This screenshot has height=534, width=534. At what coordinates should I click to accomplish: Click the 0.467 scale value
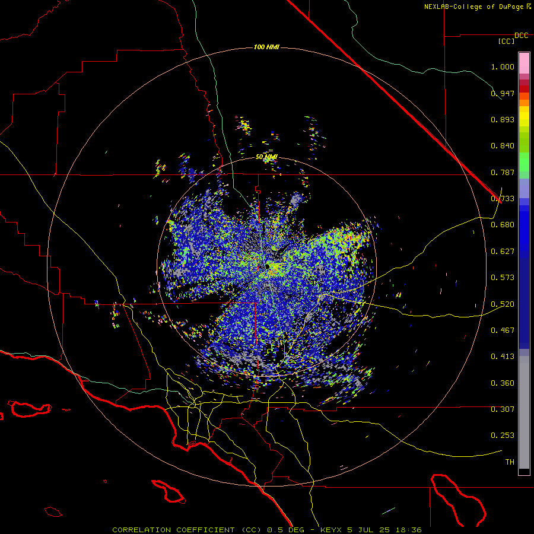503,330
